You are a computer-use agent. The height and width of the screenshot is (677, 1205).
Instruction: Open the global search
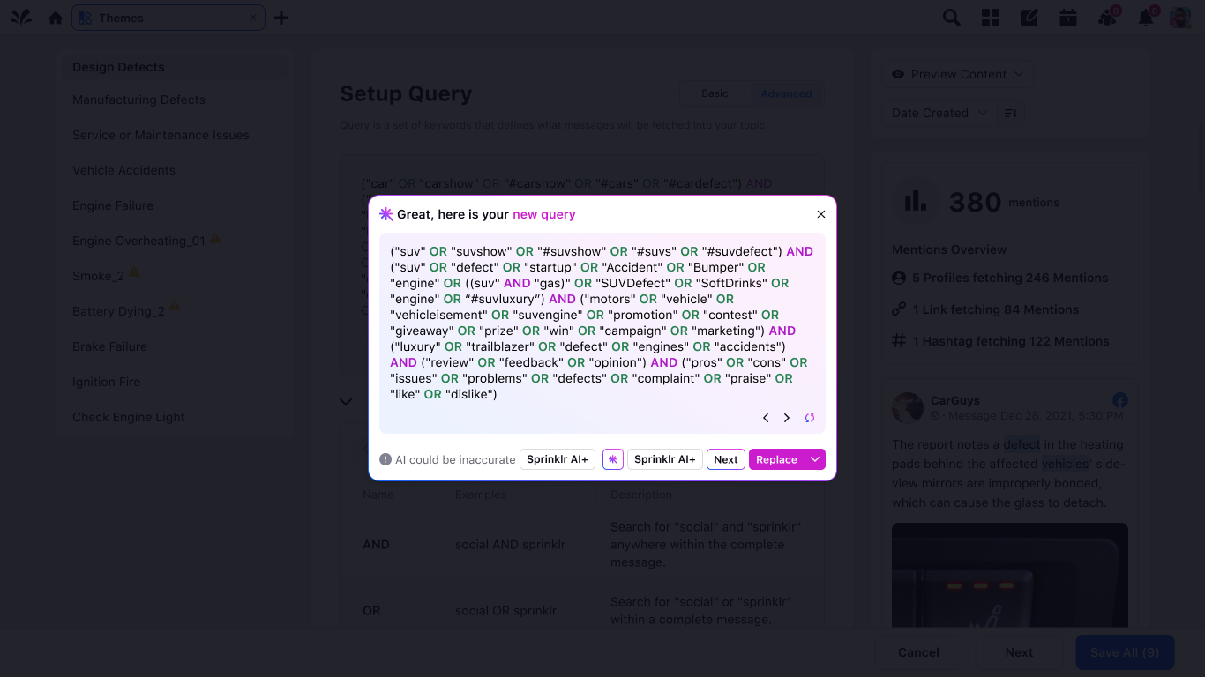[951, 17]
